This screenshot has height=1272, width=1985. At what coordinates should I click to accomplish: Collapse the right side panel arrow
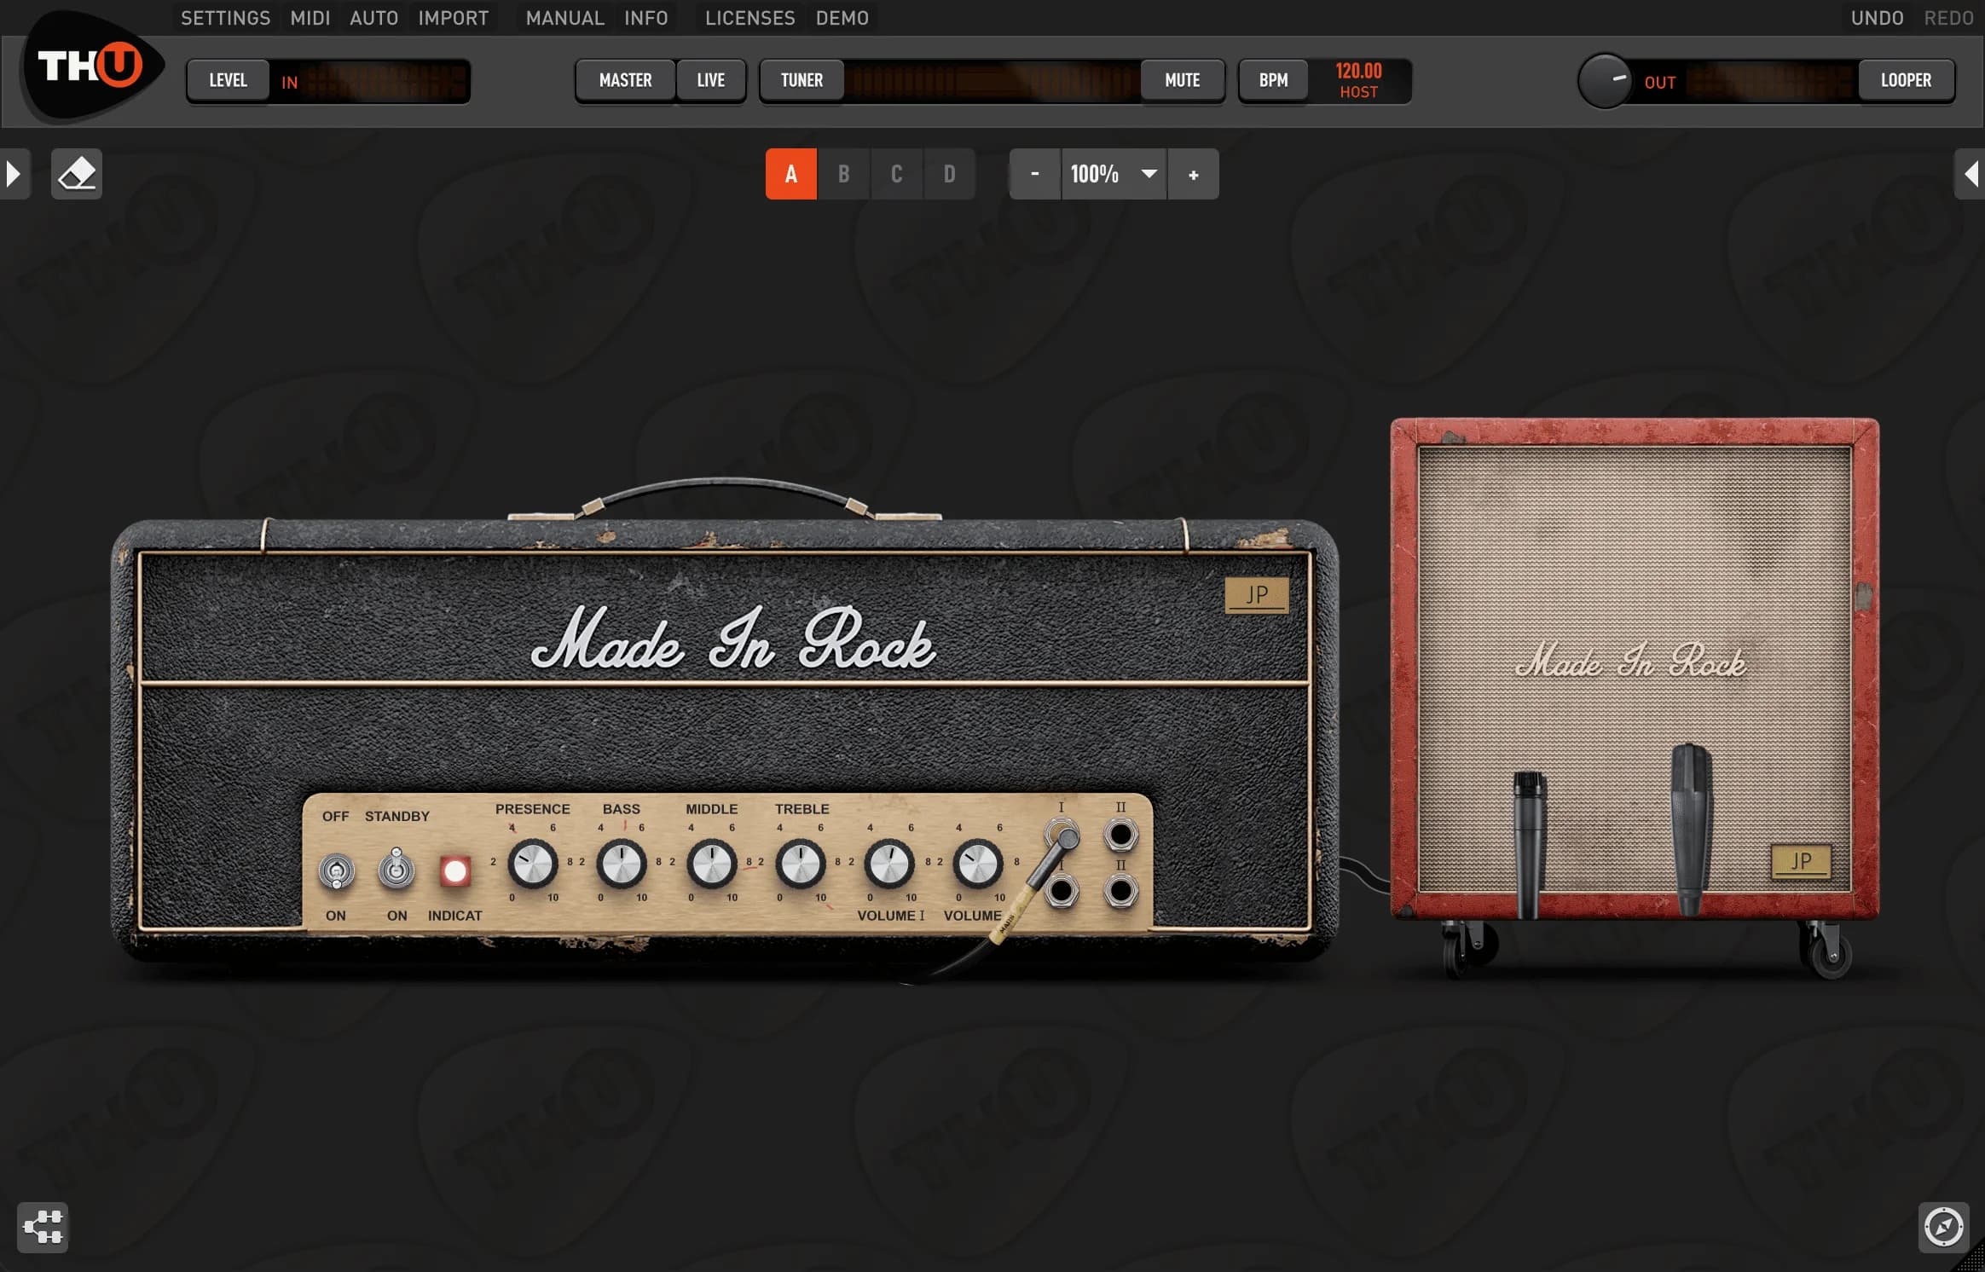[x=1972, y=173]
